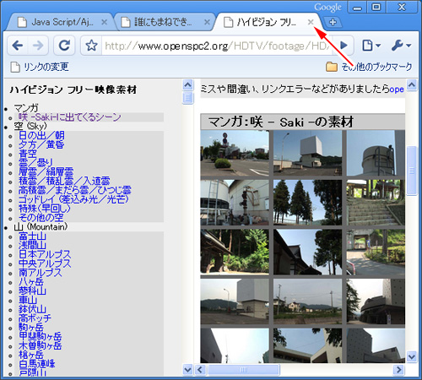Open the ゴッドレイ (差込み光／光芒) link
422x380 pixels.
coord(73,199)
